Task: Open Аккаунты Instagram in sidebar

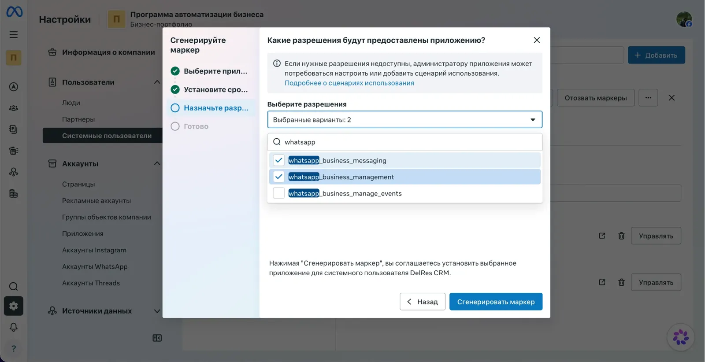Action: (94, 250)
